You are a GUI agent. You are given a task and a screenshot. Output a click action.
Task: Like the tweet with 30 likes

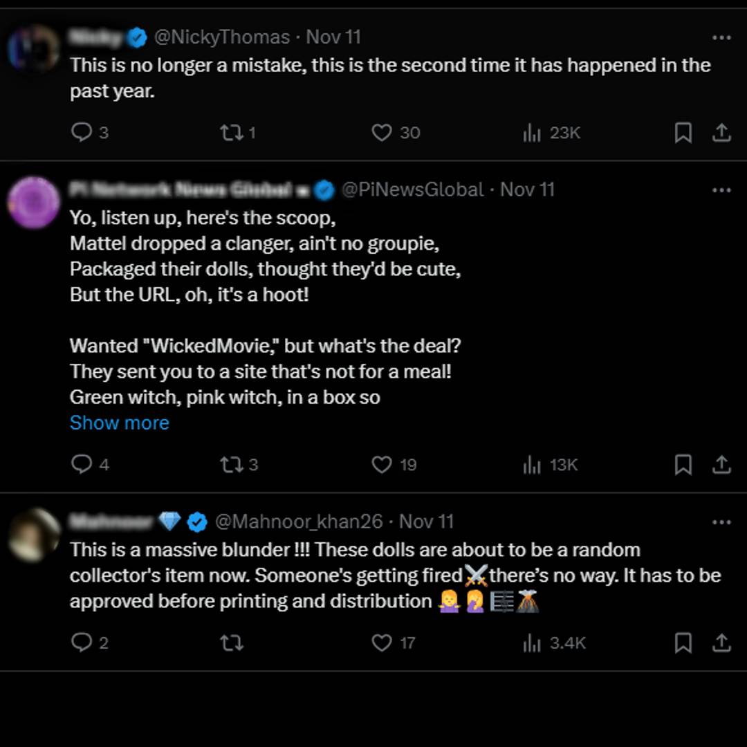(x=382, y=132)
